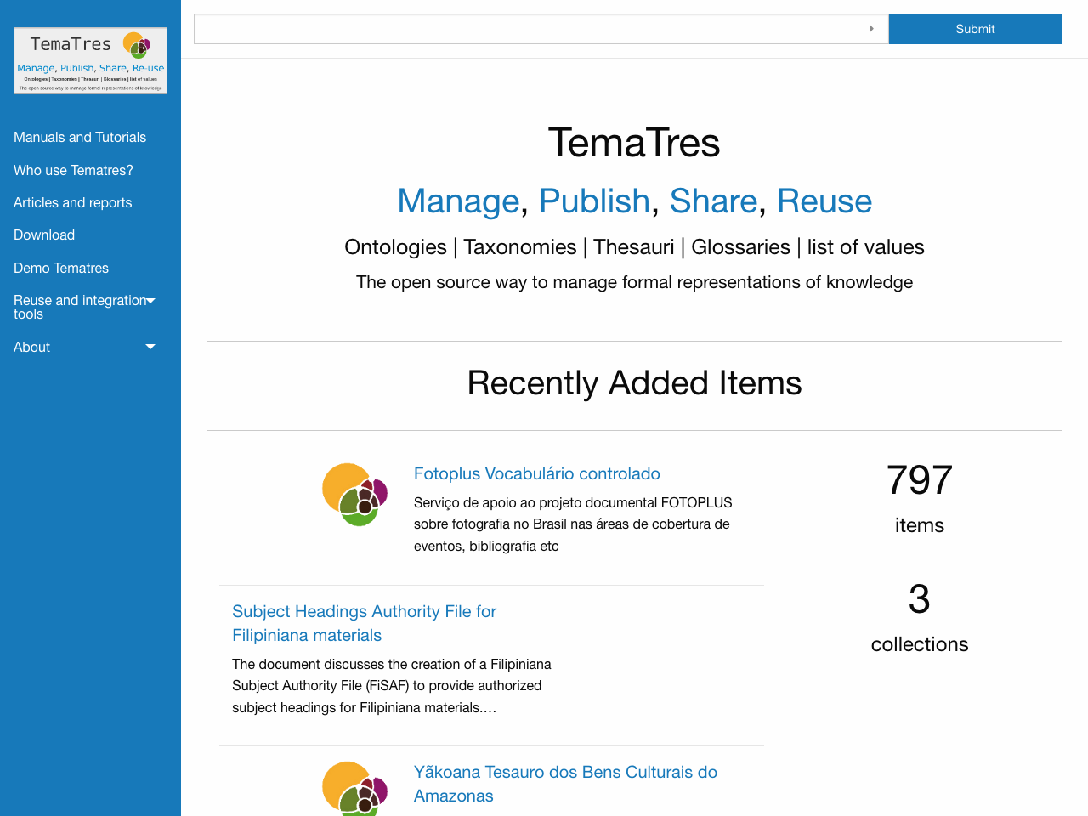Viewport: 1088px width, 816px height.
Task: Open the Yãkoana Tesauro dos Bens Culturais link
Action: [565, 783]
